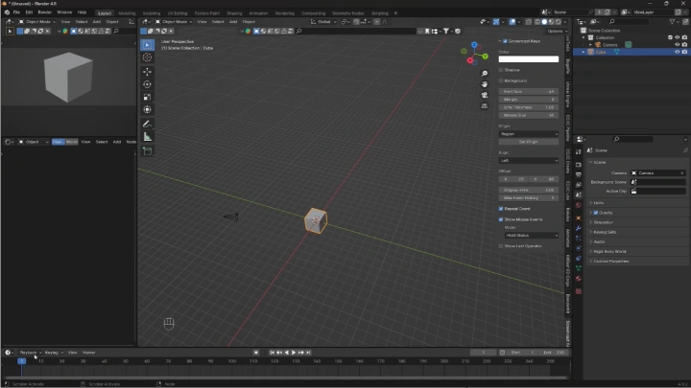Expand the Custom Properties panel
The width and height of the screenshot is (691, 388).
[x=637, y=262]
